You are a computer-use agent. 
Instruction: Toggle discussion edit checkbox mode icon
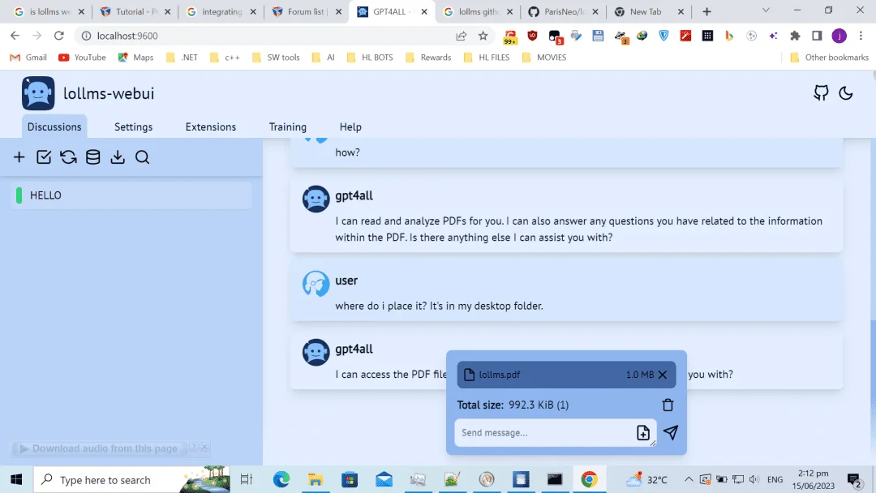tap(44, 156)
